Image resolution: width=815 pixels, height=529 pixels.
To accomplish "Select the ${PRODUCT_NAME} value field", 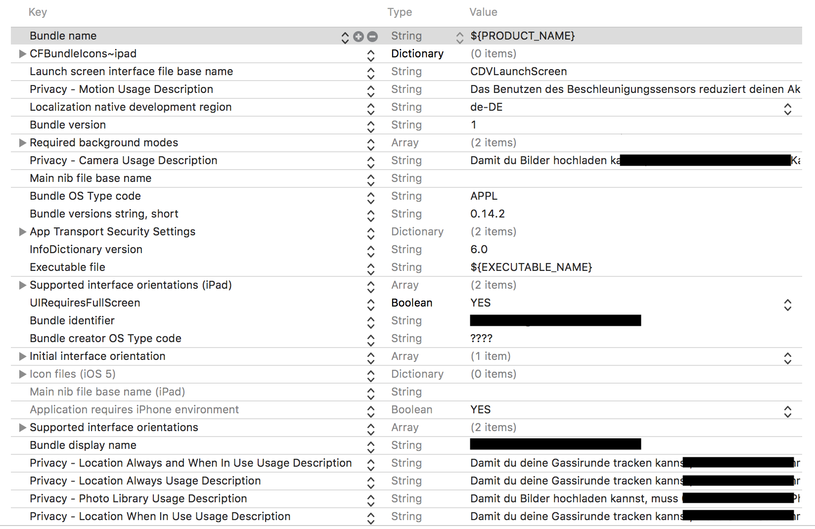I will (523, 36).
